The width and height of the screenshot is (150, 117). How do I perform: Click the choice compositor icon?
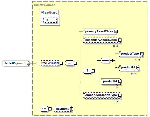pyautogui.click(x=87, y=71)
